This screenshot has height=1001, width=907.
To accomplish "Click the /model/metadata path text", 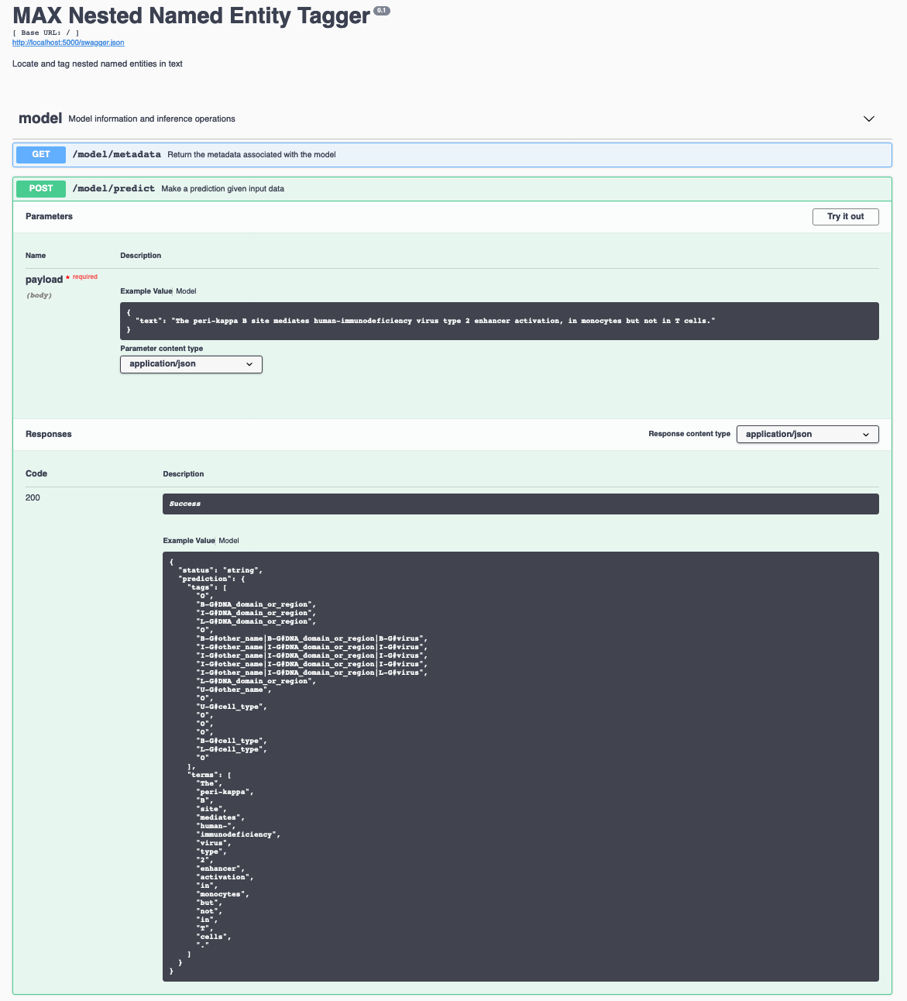I will [117, 155].
